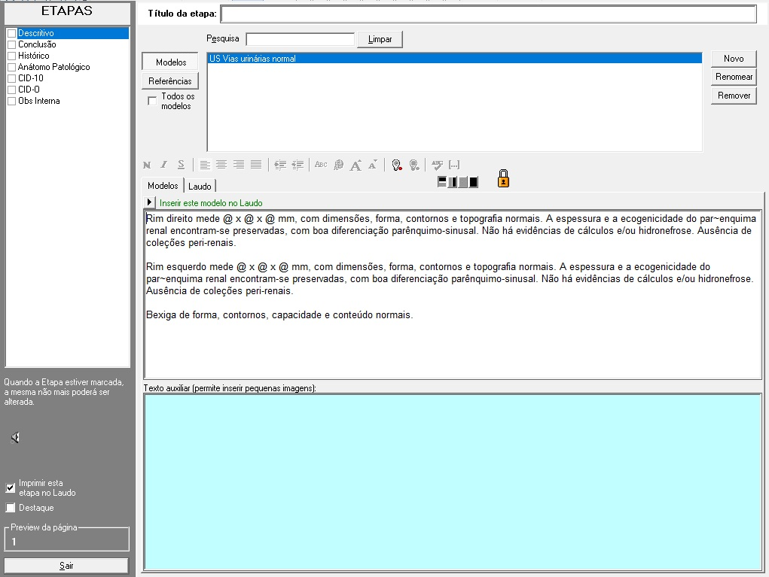Image resolution: width=769 pixels, height=577 pixels.
Task: Select the black layout swatch
Action: (474, 181)
